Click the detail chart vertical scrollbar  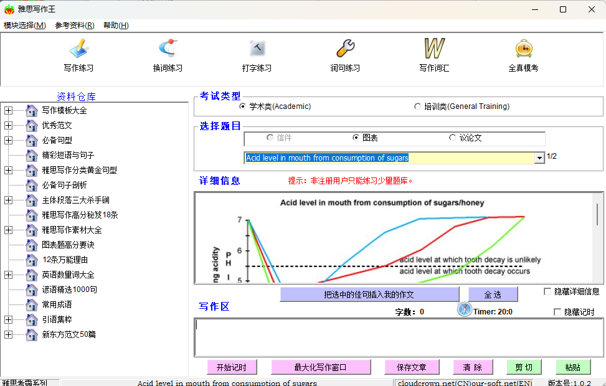[x=598, y=215]
